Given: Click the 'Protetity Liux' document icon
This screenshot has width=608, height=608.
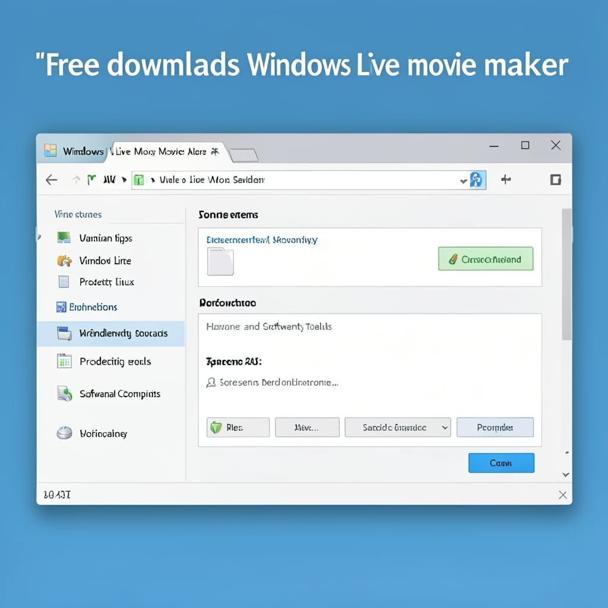Looking at the screenshot, I should pos(64,282).
